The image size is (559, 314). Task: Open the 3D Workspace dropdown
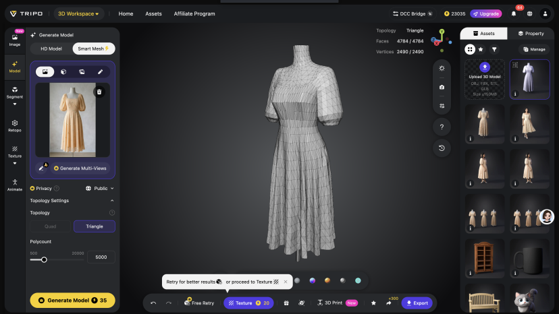click(78, 13)
